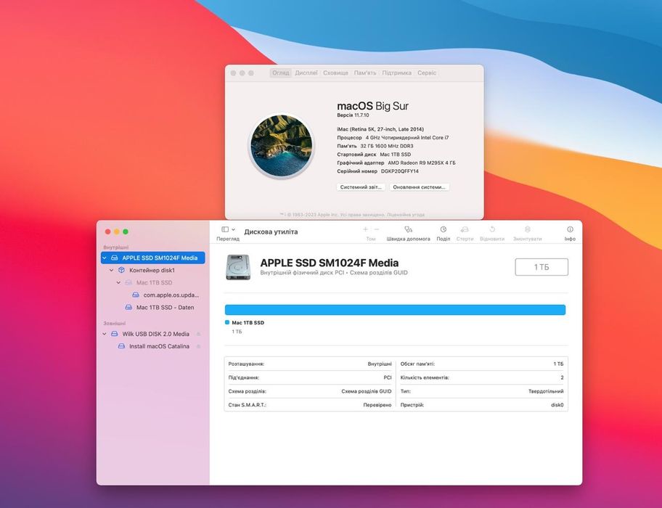Minimize the Disk Utility window
Image resolution: width=662 pixels, height=508 pixels.
[x=117, y=232]
